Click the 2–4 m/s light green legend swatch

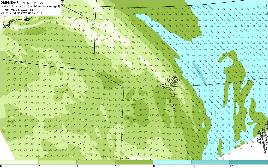(57, 162)
